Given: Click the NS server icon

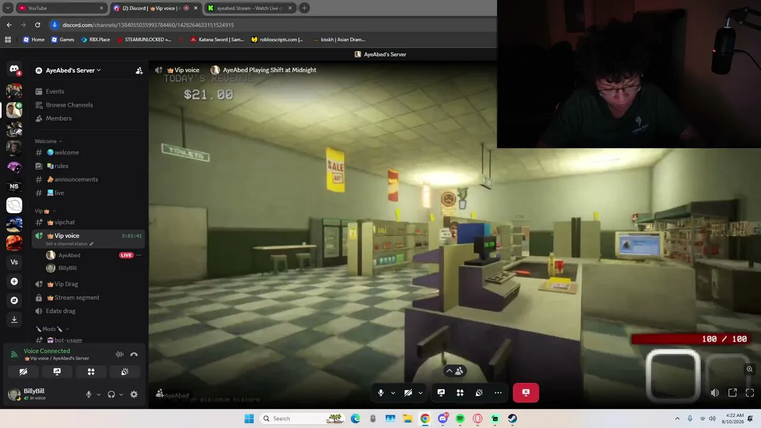Looking at the screenshot, I should [14, 186].
